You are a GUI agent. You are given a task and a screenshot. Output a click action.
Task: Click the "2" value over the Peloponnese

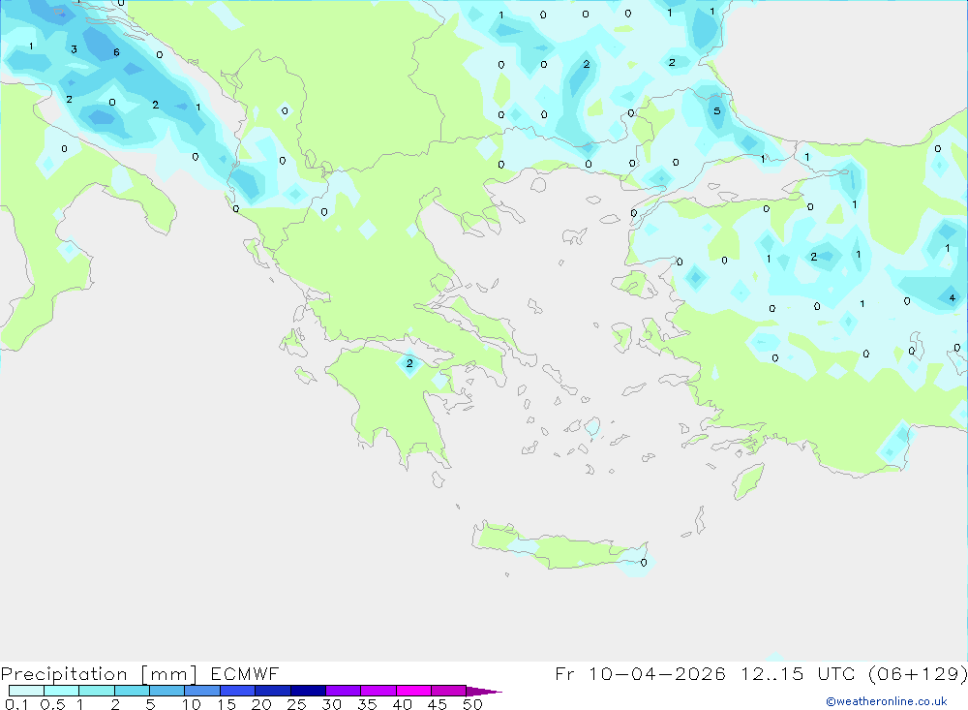pyautogui.click(x=409, y=363)
